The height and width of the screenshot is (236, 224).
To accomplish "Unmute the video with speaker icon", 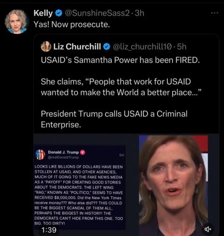I will [x=208, y=229].
